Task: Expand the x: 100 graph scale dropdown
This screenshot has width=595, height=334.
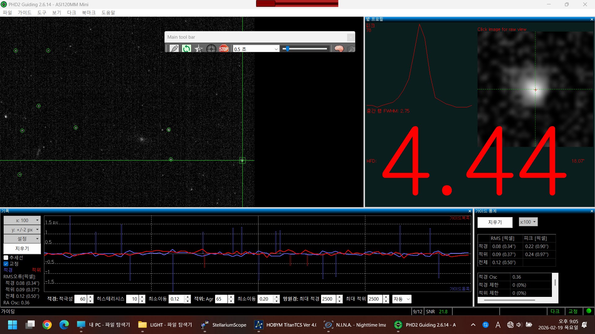Action: [22, 220]
